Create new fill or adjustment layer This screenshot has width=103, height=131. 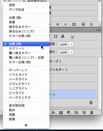tap(69, 113)
